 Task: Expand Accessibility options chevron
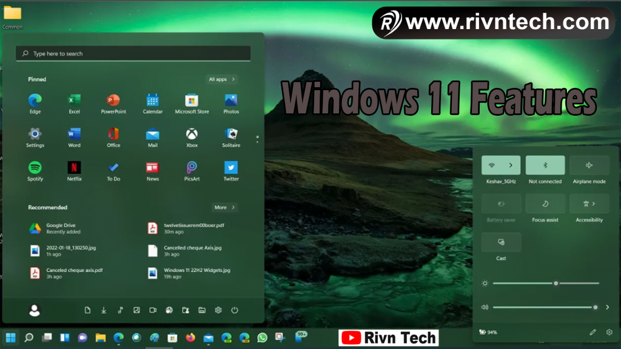tap(594, 204)
